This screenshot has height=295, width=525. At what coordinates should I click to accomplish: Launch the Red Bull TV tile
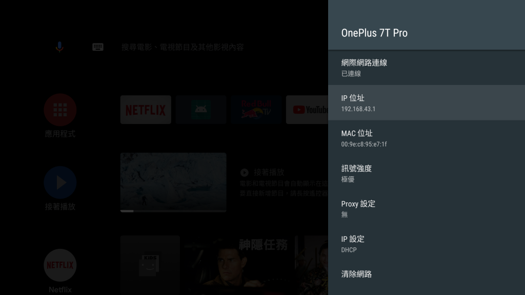(256, 110)
